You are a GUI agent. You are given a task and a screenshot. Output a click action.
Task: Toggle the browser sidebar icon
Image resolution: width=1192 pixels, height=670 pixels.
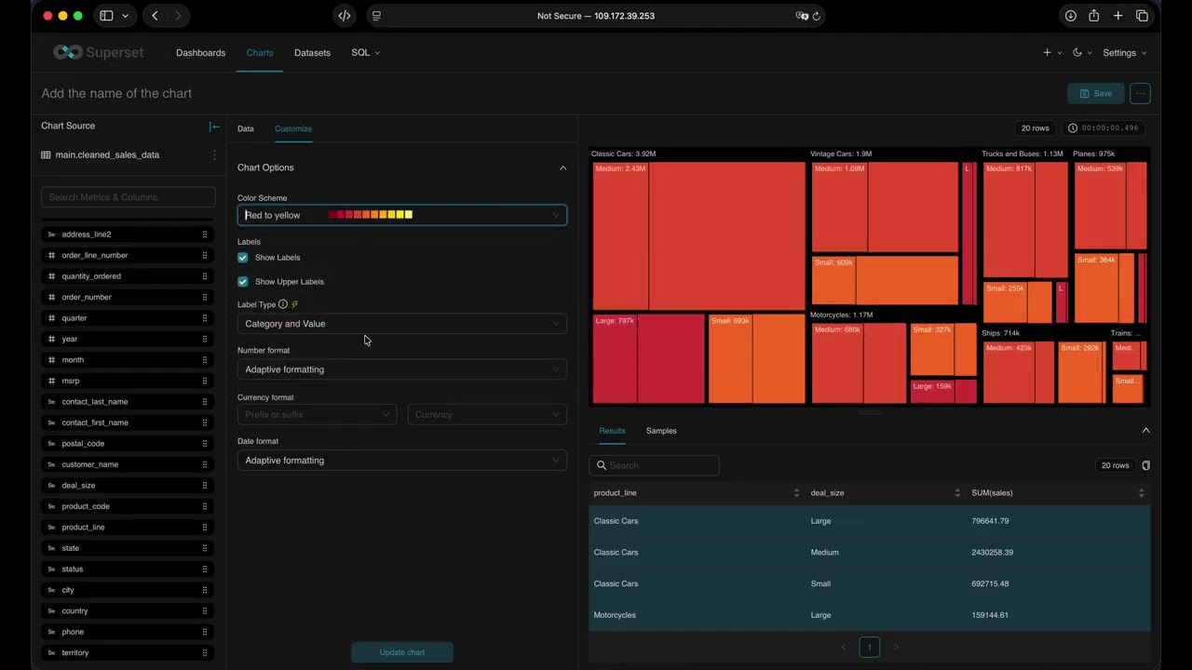tap(106, 16)
